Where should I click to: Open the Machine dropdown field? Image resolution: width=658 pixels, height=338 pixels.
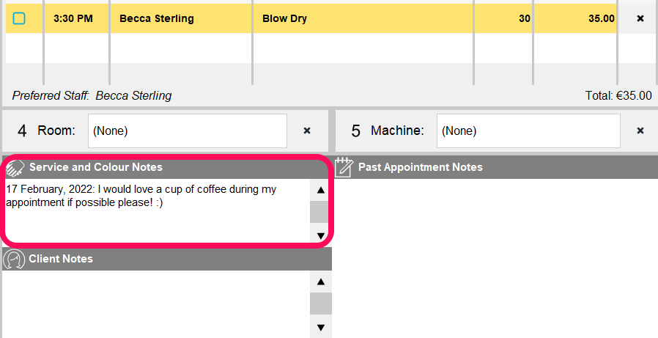pyautogui.click(x=528, y=131)
